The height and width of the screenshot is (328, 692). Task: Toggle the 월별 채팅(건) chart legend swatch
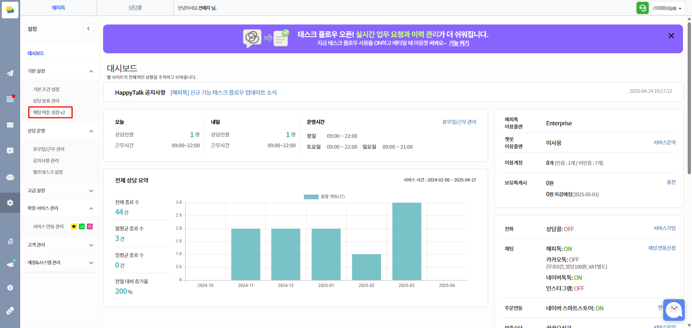click(311, 197)
